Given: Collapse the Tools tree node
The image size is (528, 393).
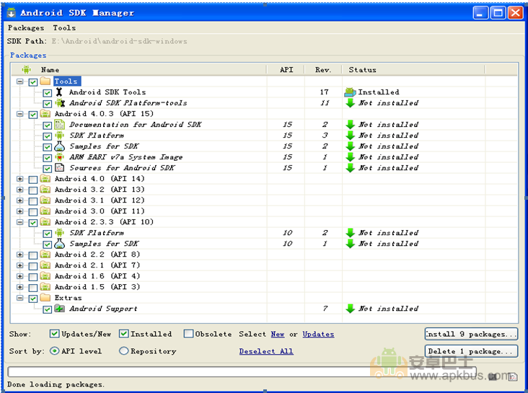Looking at the screenshot, I should [20, 81].
